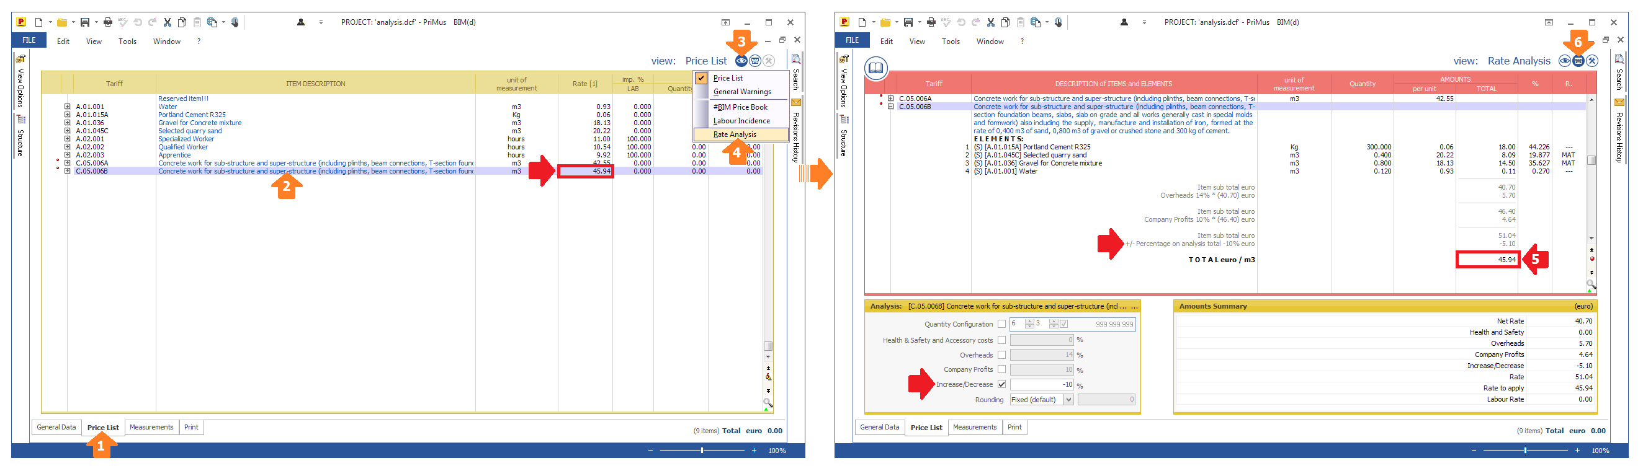Adjust zoom slider handle in left window status bar
The width and height of the screenshot is (1643, 471).
[x=702, y=451]
